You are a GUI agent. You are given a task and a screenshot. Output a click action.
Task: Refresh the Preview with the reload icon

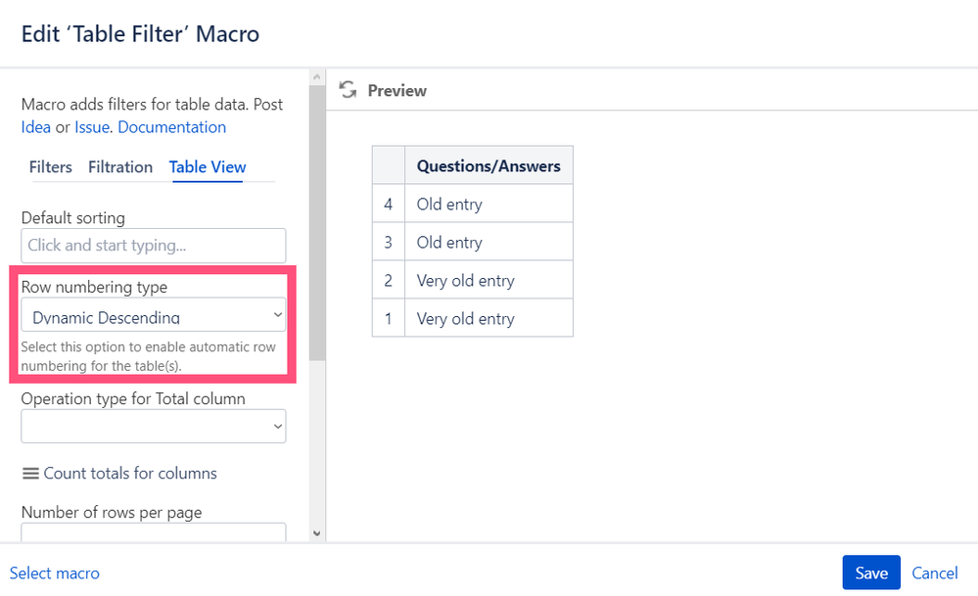(x=348, y=90)
